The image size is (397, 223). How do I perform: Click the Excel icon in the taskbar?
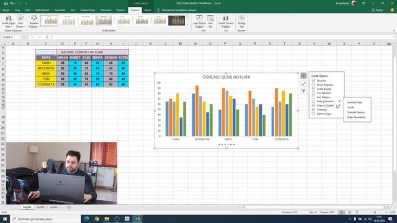[137, 219]
